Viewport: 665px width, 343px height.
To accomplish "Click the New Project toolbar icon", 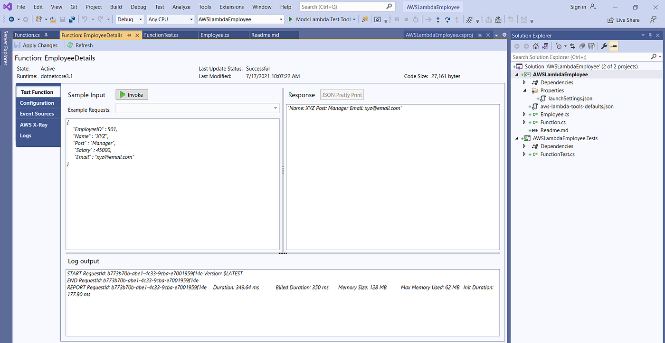I will (x=39, y=19).
